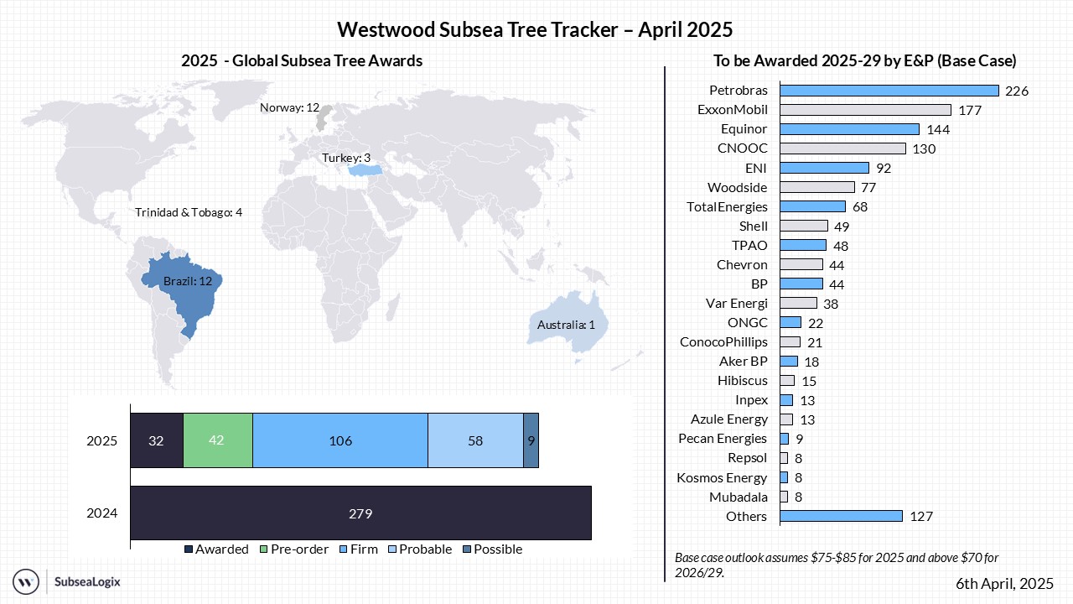Click the Others bar showing 127

(841, 516)
